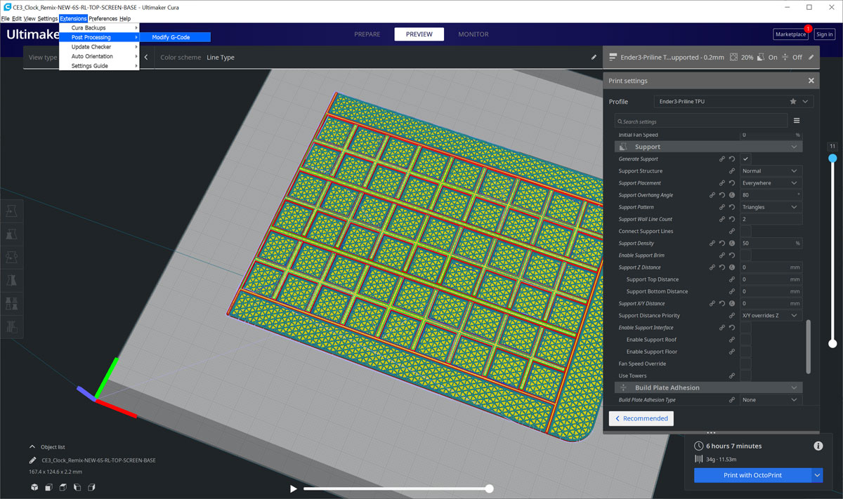Click the link icon for Support Structure
The image size is (843, 499).
732,171
